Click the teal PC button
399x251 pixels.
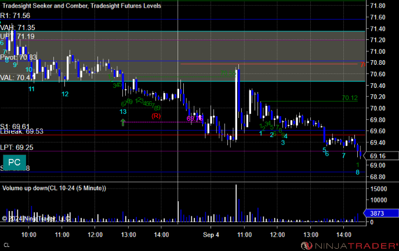pyautogui.click(x=14, y=162)
